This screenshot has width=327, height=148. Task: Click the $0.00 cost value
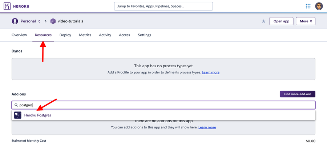coord(311,141)
